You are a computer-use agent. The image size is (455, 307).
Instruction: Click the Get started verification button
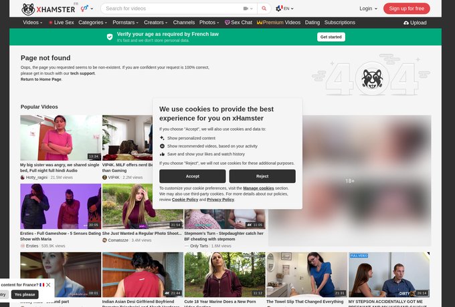[x=331, y=37]
